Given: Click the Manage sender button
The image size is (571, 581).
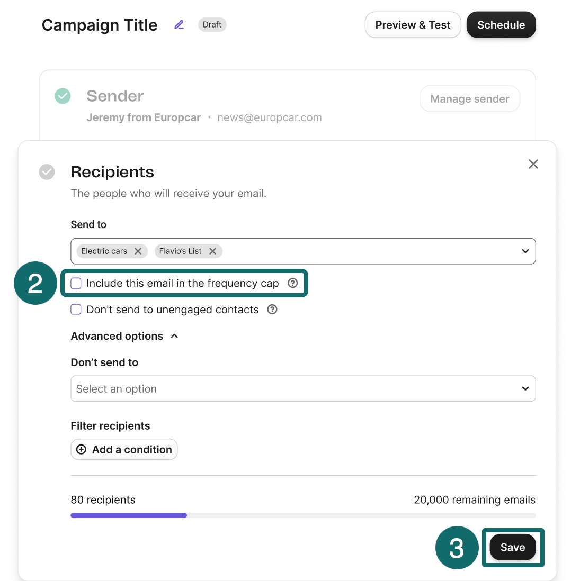Looking at the screenshot, I should coord(470,99).
